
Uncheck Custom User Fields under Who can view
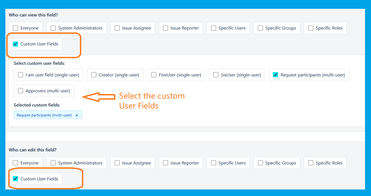click(x=15, y=44)
